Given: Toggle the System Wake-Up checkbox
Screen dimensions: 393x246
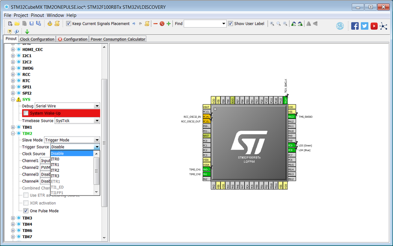Looking at the screenshot, I should [x=26, y=113].
